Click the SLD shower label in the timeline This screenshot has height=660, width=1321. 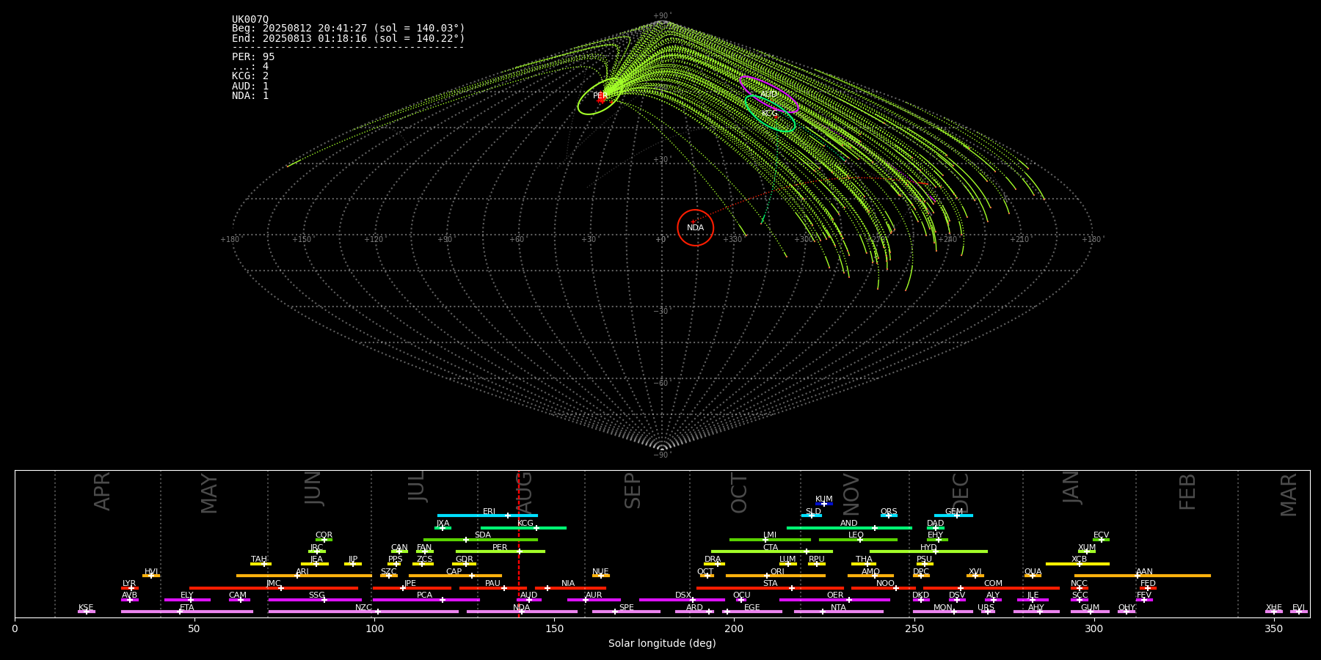813,512
